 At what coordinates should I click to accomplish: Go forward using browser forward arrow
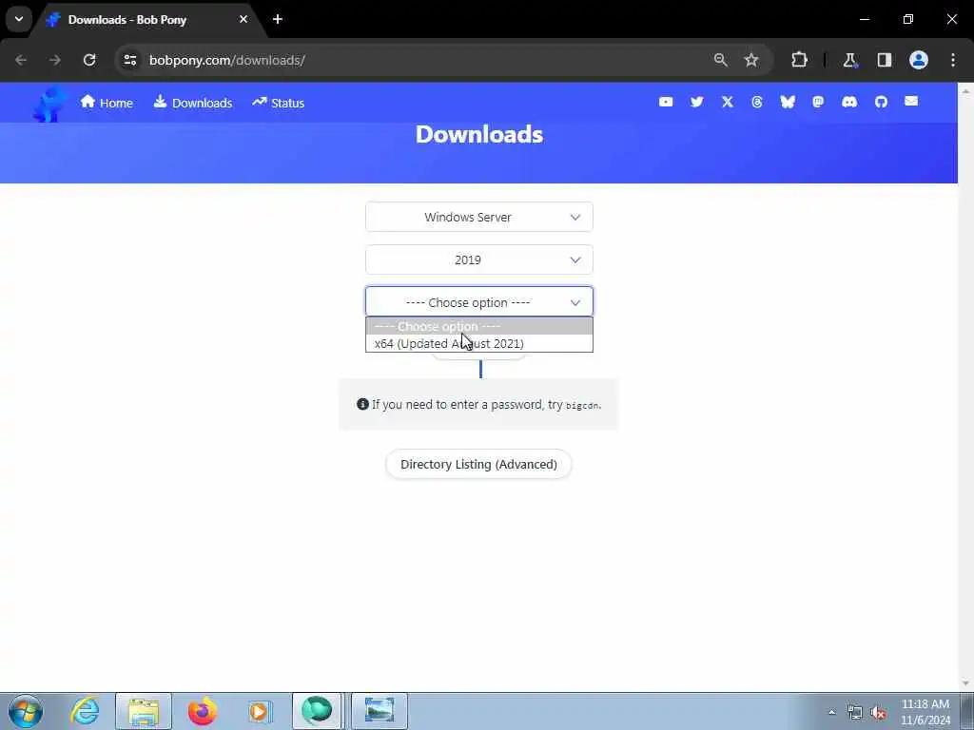tap(55, 60)
